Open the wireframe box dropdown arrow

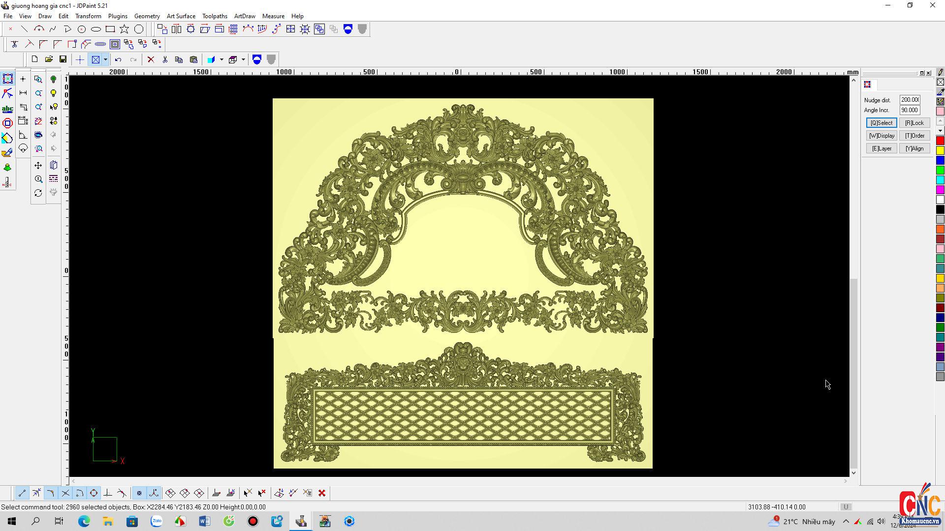coord(243,59)
